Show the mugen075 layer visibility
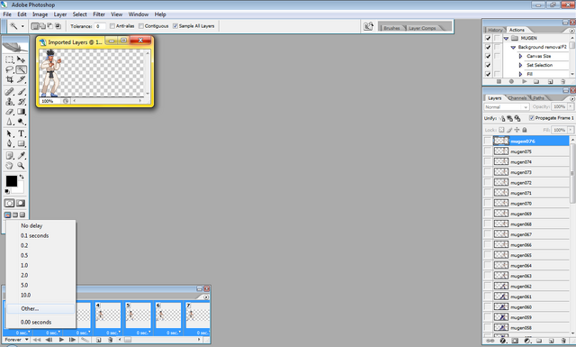Screen dimensions: 576x347 (x=488, y=151)
